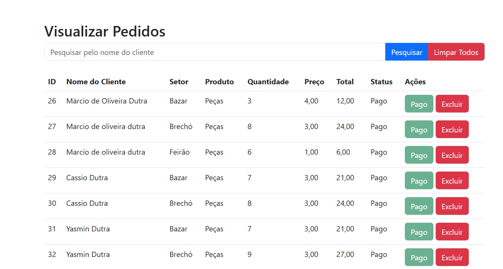Click the Status column header

coord(381,82)
